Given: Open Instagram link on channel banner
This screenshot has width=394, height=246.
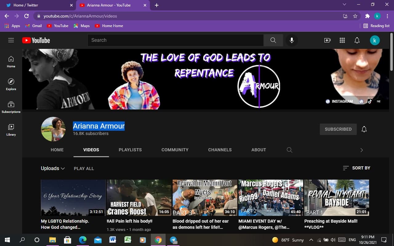Looking at the screenshot, I should [x=339, y=101].
